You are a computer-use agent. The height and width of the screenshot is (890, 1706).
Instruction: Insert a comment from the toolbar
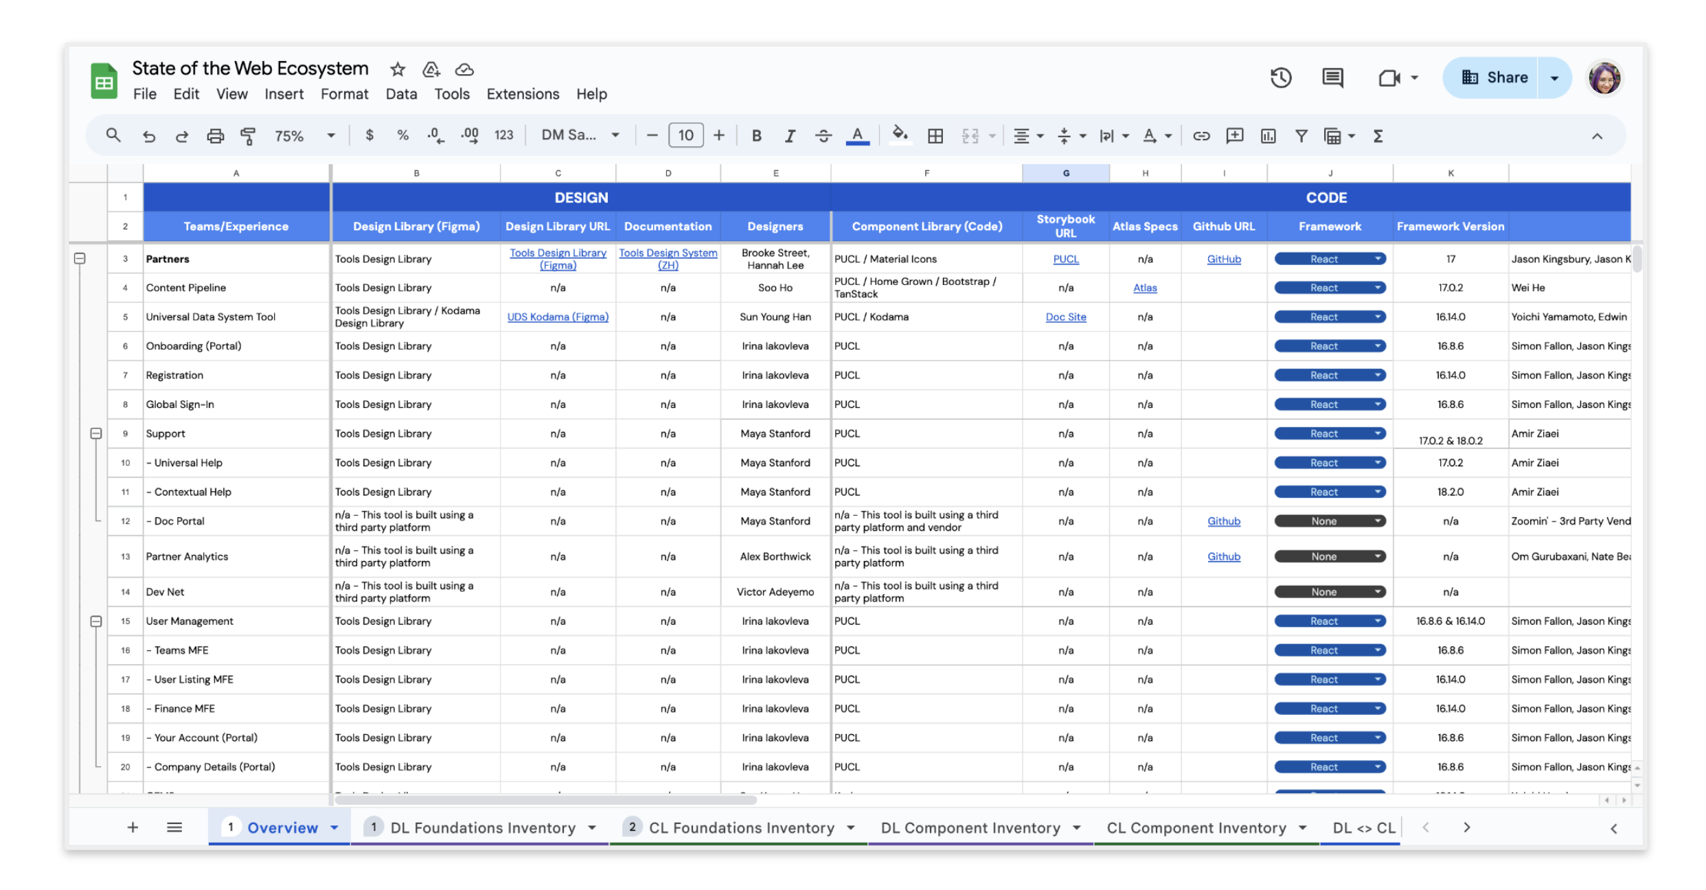coord(1234,136)
